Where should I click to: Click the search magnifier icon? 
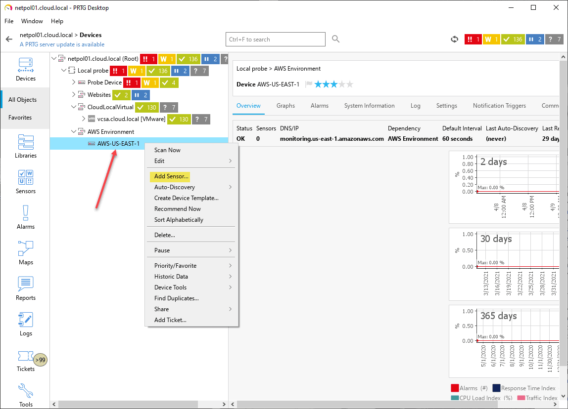coord(336,39)
